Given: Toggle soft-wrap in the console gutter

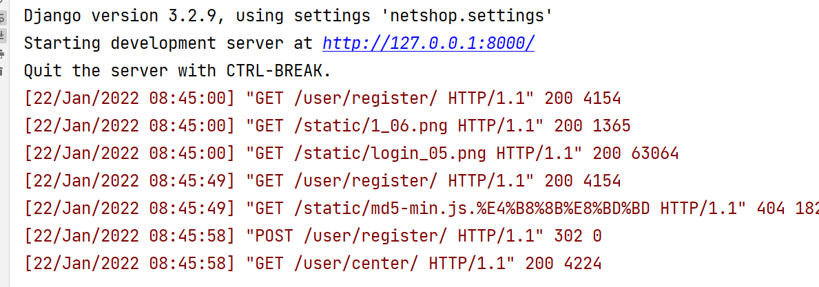Looking at the screenshot, I should pyautogui.click(x=1, y=19).
